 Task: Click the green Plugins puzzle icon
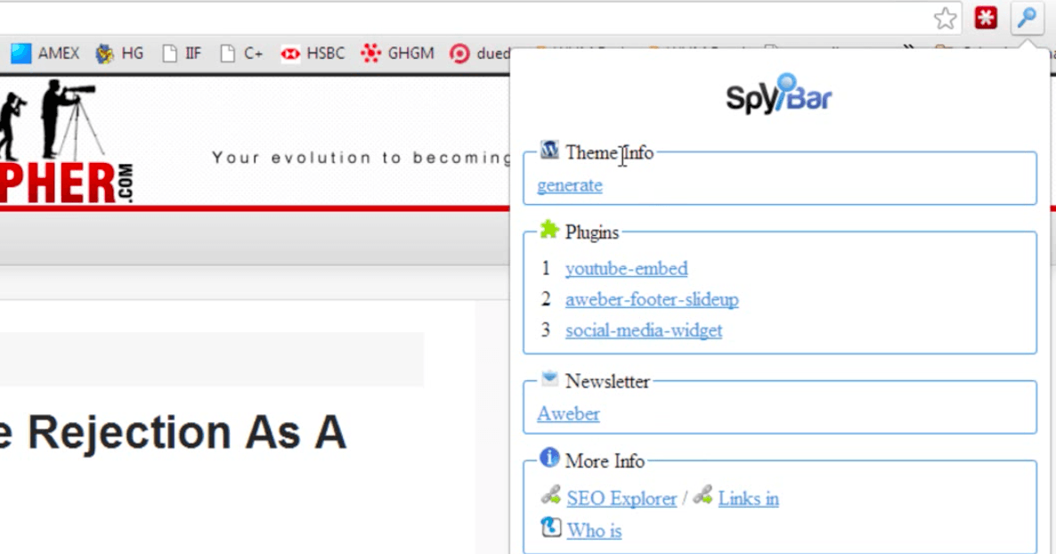click(x=549, y=229)
